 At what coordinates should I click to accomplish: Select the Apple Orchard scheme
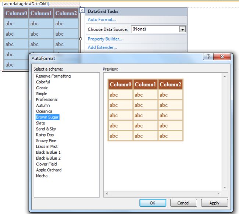click(49, 170)
